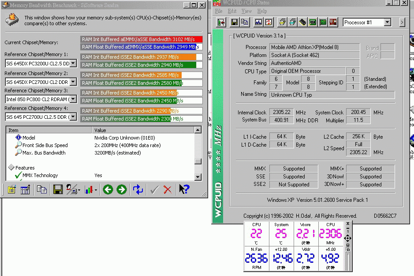414x276 pixels.
Task: Click the cyan stacked windows icon in WCPUID
Action: tap(293, 23)
